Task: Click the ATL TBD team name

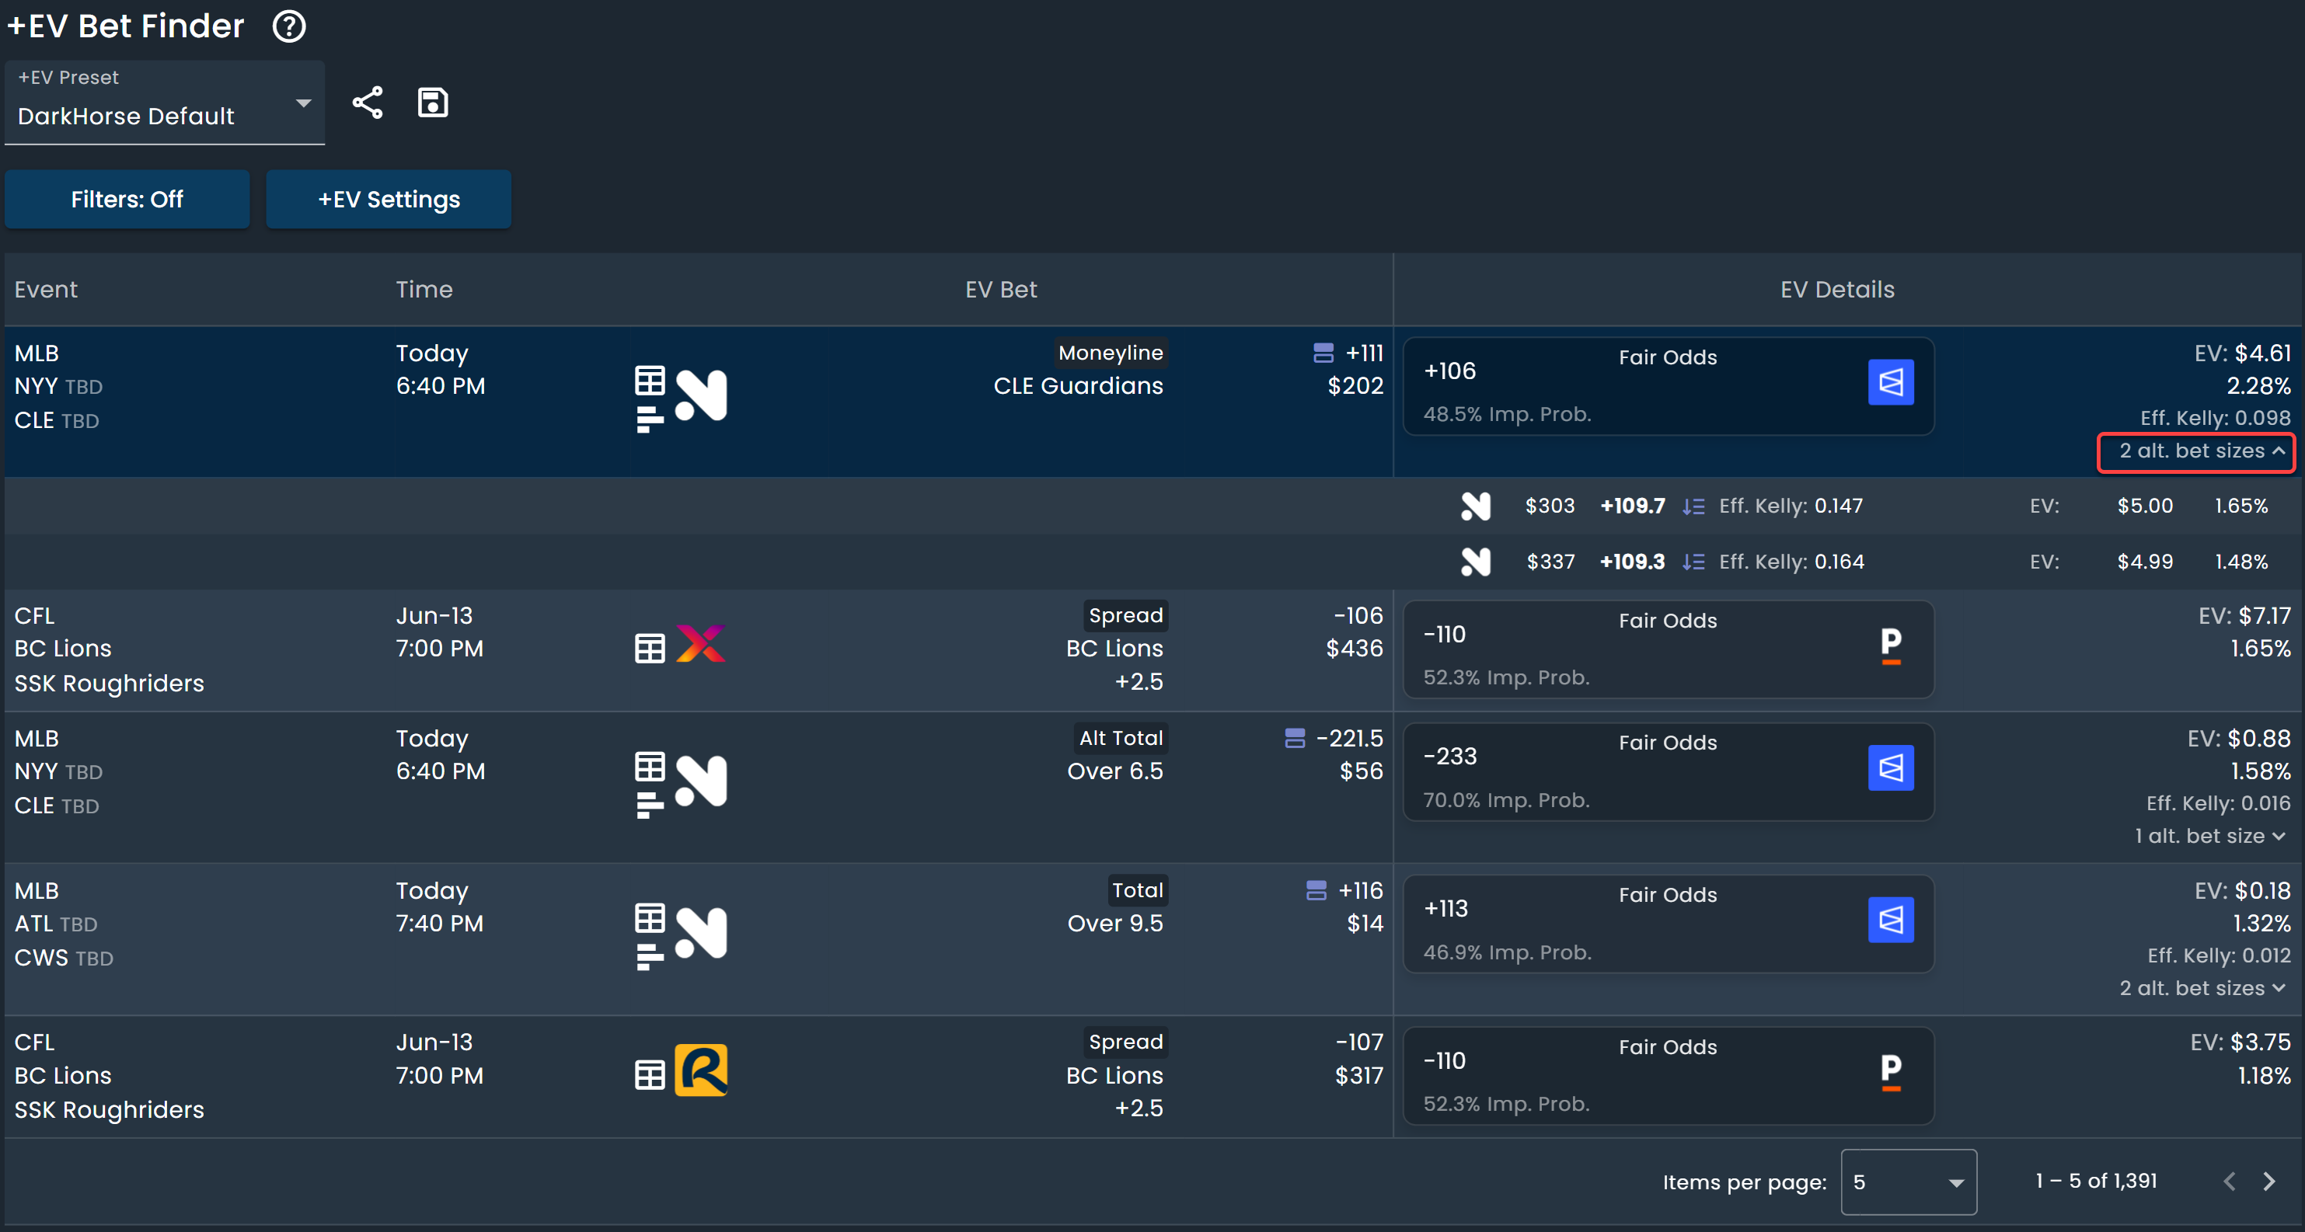Action: 55,924
